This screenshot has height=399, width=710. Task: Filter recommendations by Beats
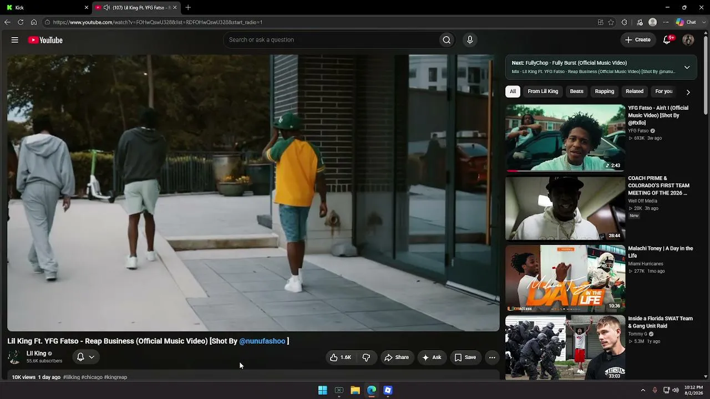[x=577, y=91]
